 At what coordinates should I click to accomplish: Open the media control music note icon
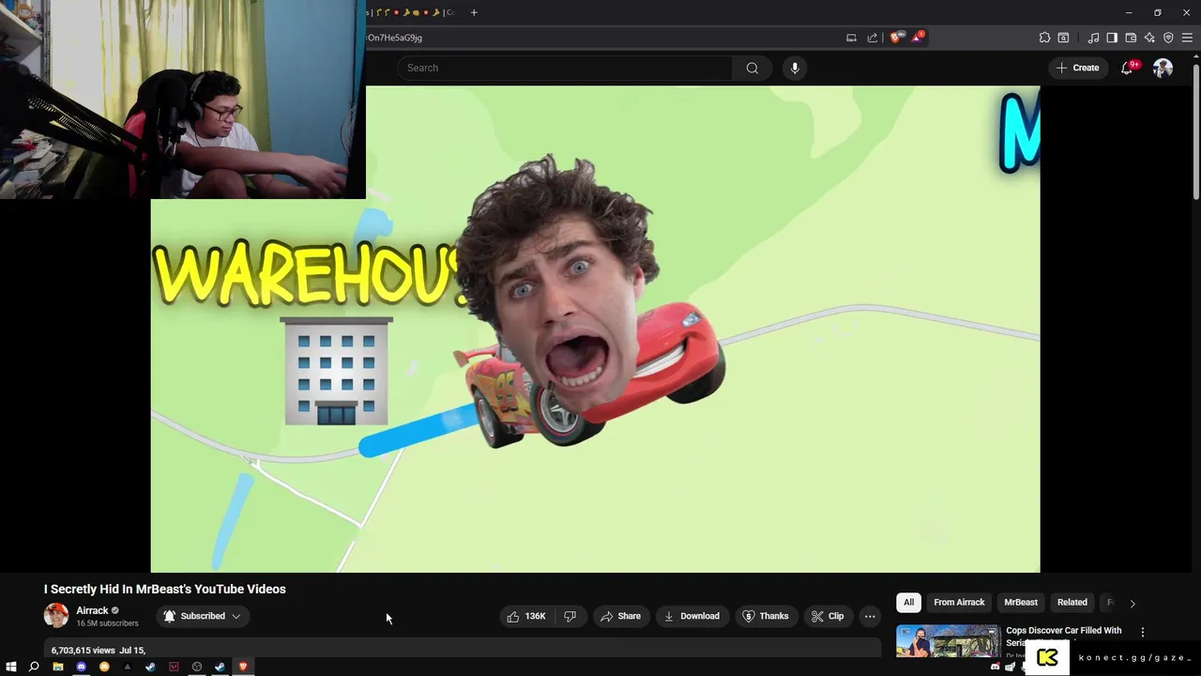[x=1093, y=38]
